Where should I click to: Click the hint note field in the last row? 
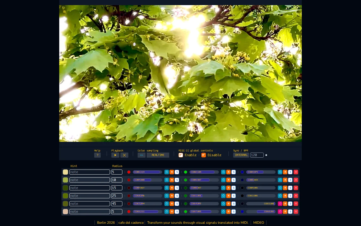[x=90, y=212]
